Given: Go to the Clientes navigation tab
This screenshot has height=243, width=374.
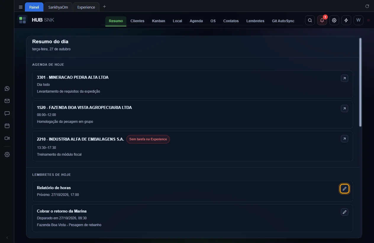Looking at the screenshot, I should point(137,21).
